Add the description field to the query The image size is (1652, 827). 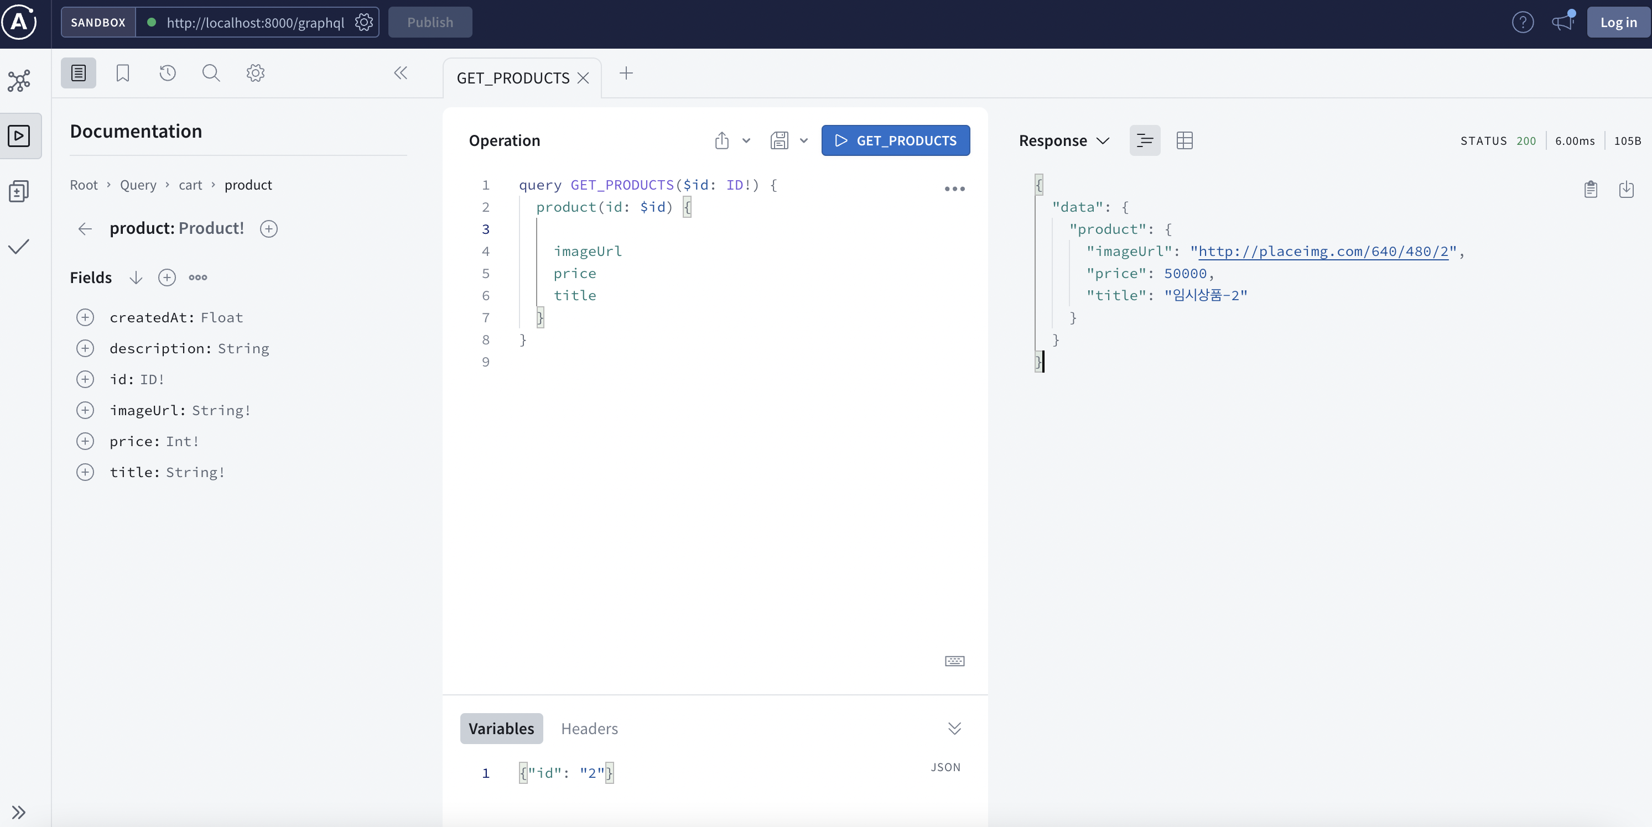click(85, 348)
